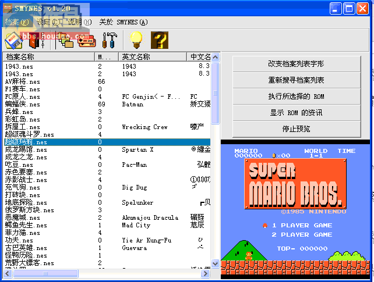
Task: Click the Mad City English name cell
Action: [136, 226]
